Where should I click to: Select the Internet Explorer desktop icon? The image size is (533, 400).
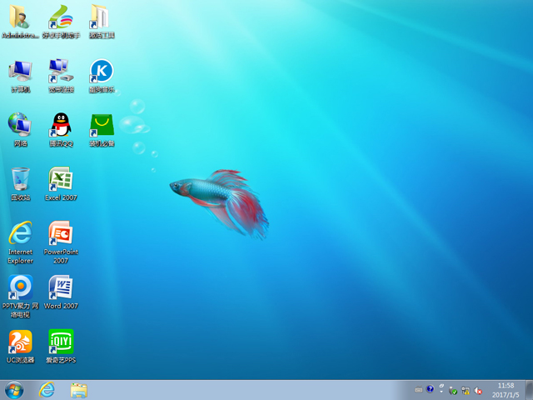point(20,234)
